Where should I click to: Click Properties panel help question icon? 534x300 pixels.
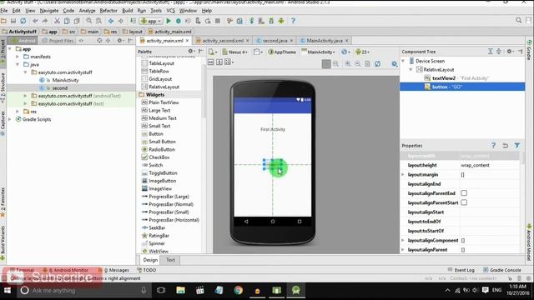pos(493,145)
